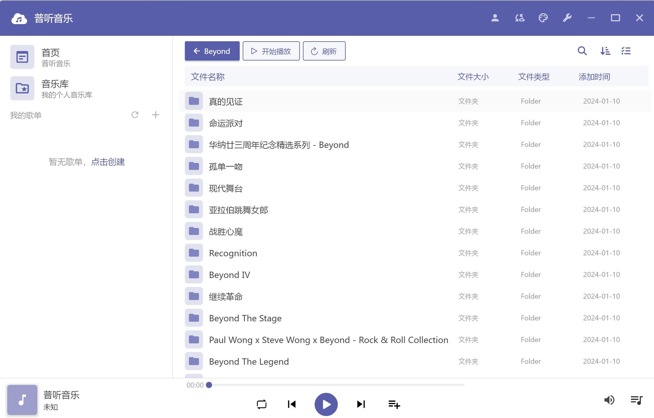Open the Recognition folder
654x418 pixels.
point(415,253)
